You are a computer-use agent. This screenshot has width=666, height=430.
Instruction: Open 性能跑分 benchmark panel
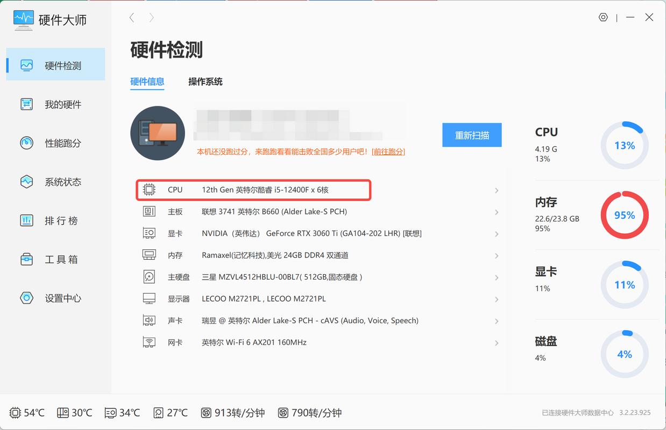[x=55, y=143]
